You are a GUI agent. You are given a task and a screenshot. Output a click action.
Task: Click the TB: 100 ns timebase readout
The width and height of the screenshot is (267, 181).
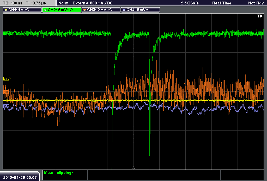click(x=13, y=3)
